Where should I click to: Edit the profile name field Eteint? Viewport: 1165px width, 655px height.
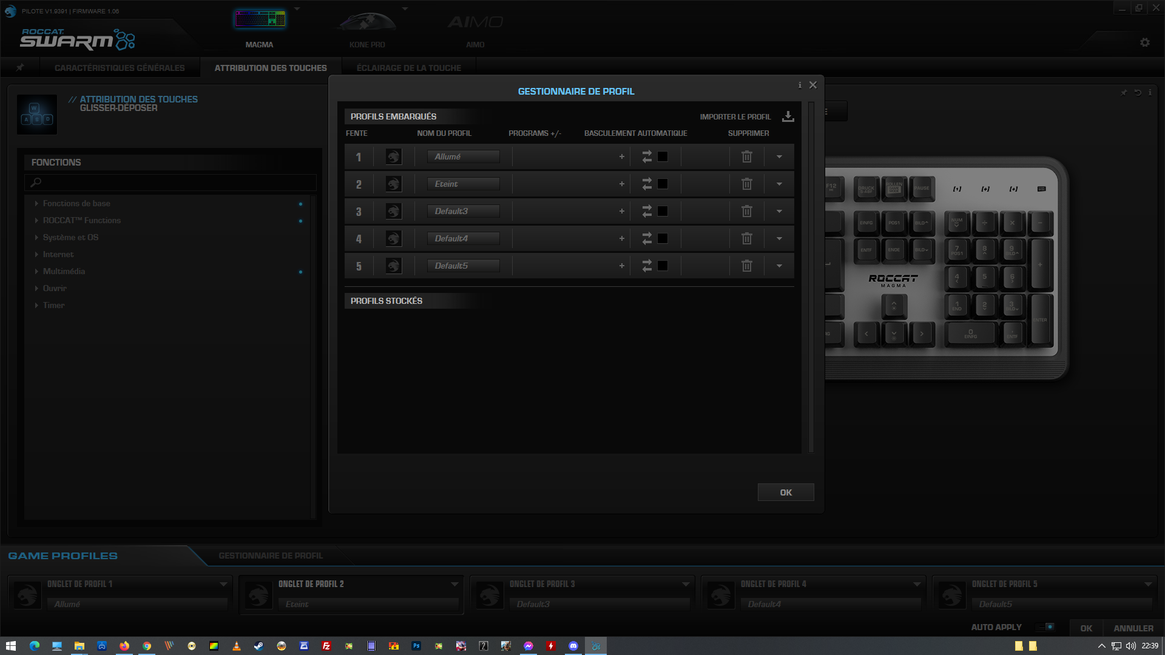464,184
